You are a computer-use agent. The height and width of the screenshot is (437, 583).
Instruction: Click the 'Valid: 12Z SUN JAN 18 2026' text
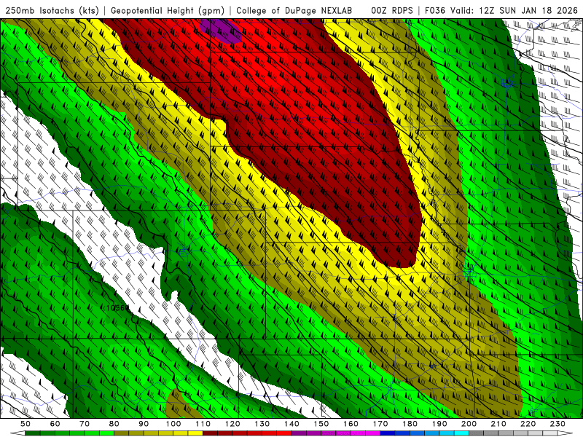pyautogui.click(x=514, y=10)
